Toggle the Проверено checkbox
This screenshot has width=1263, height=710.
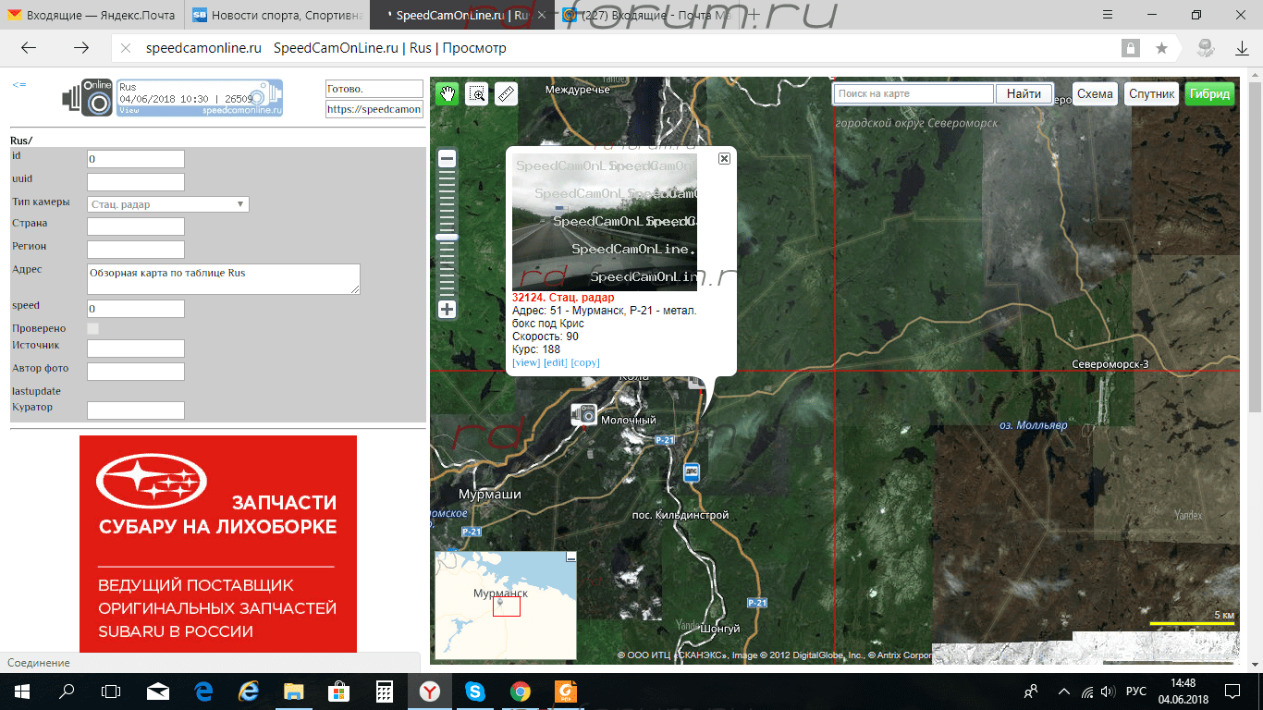coord(92,328)
